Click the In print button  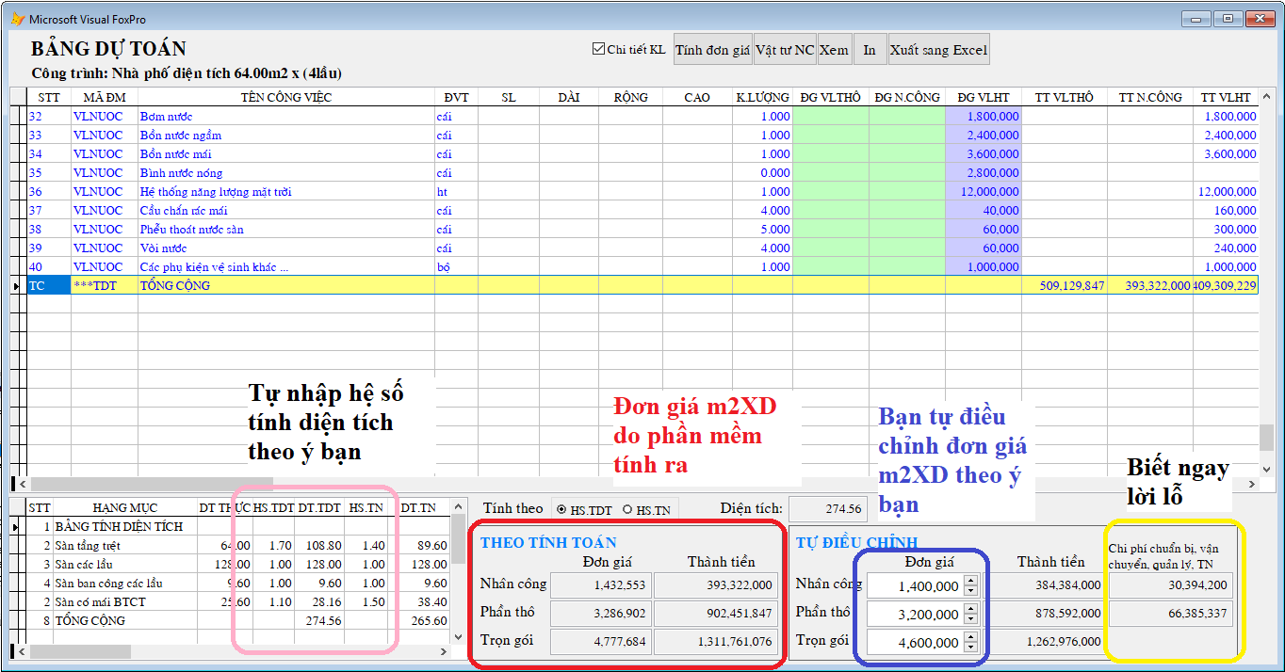click(870, 51)
